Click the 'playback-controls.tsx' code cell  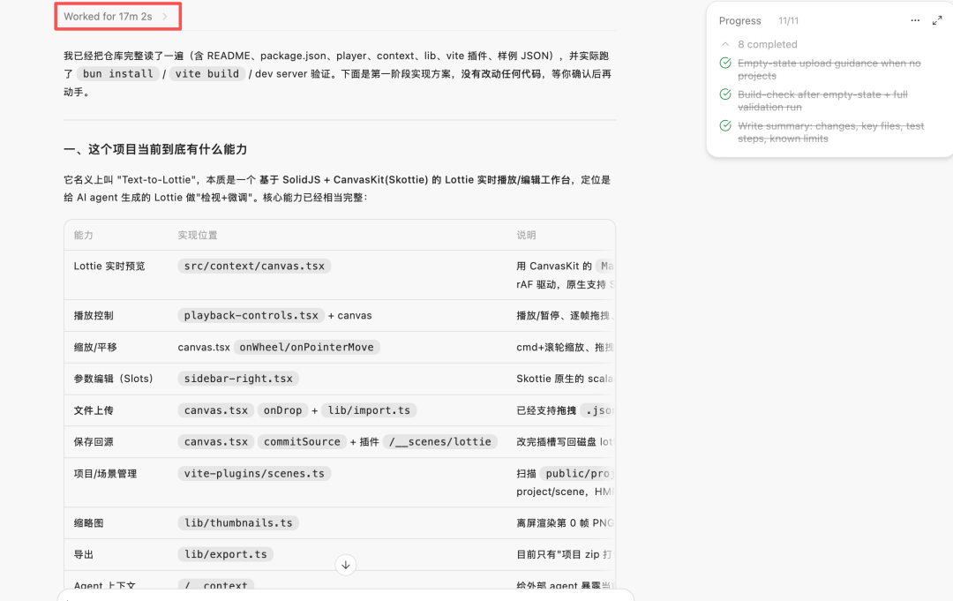(251, 315)
